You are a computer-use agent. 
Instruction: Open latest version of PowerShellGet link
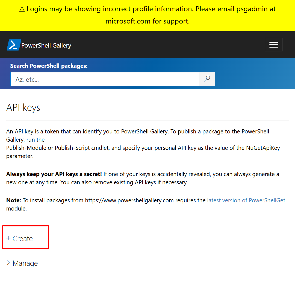(x=246, y=200)
